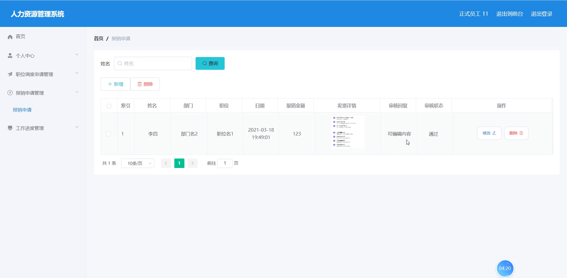The height and width of the screenshot is (278, 567).
Task: Check the row checkbox for 李四
Action: coord(109,134)
